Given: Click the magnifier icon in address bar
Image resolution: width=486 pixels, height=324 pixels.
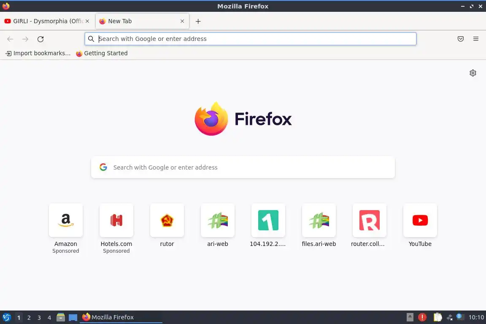Looking at the screenshot, I should pyautogui.click(x=91, y=39).
